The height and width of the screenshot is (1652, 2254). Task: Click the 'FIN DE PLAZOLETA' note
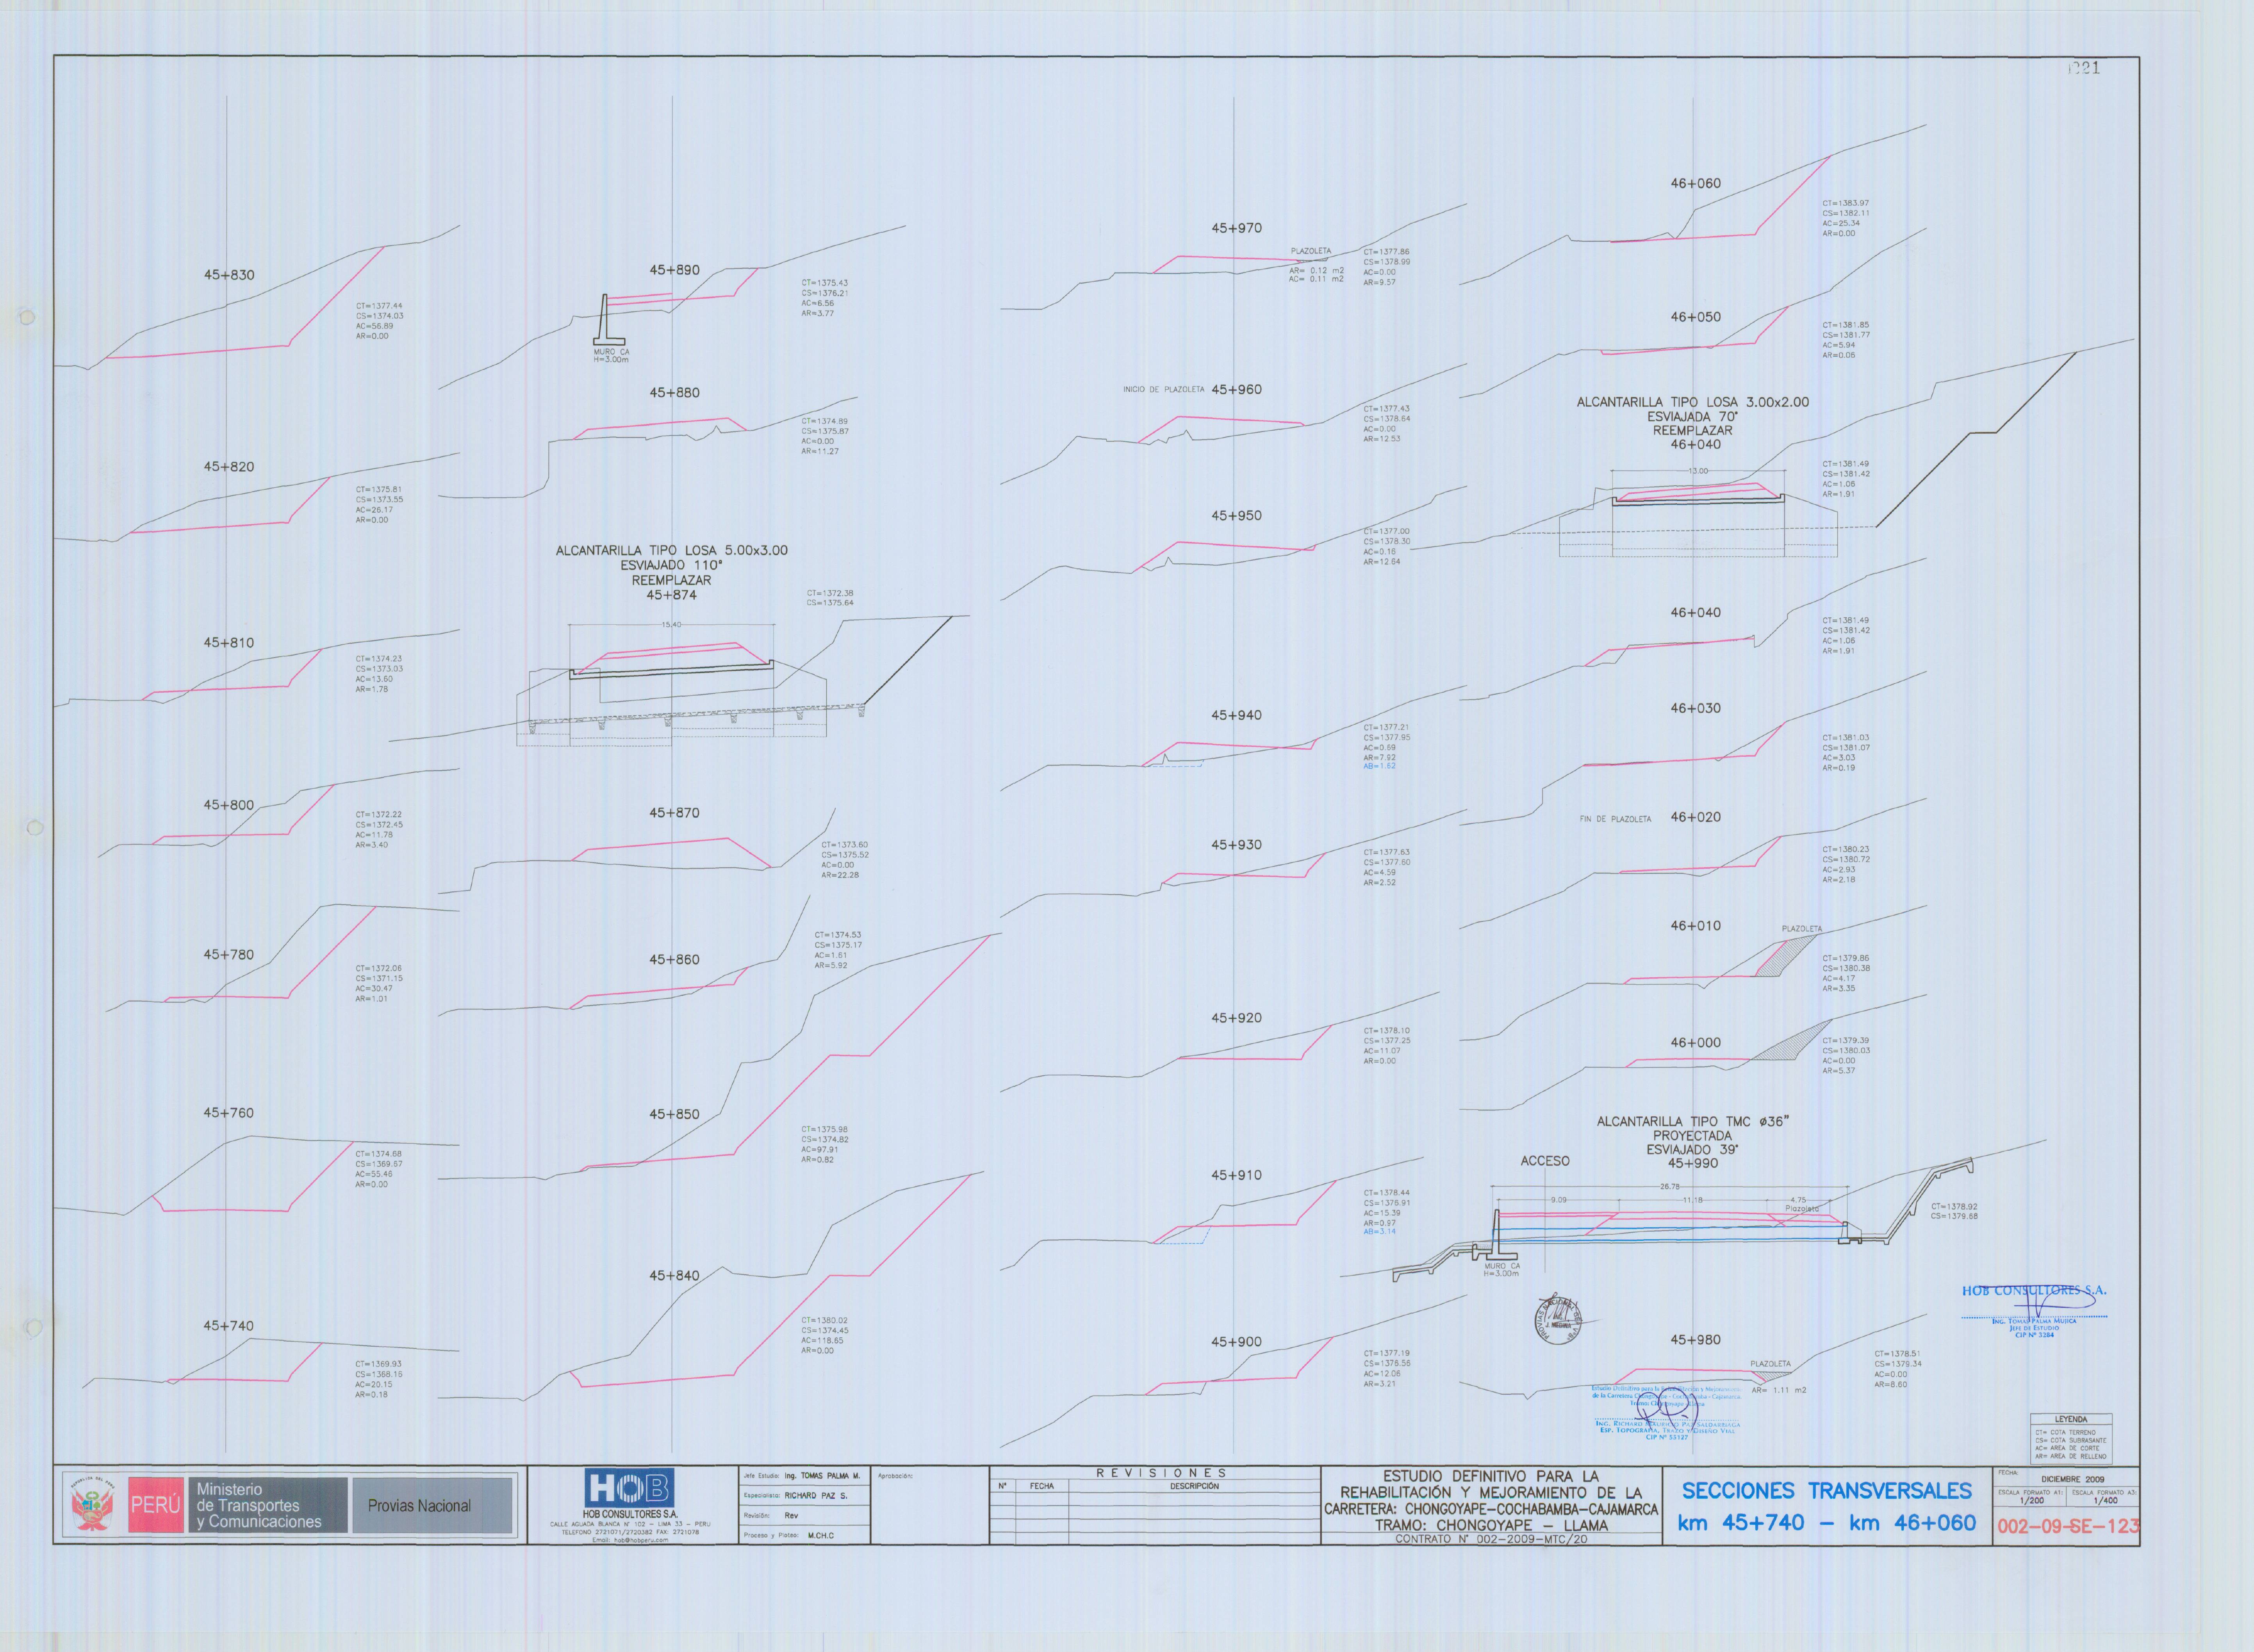tap(1615, 819)
